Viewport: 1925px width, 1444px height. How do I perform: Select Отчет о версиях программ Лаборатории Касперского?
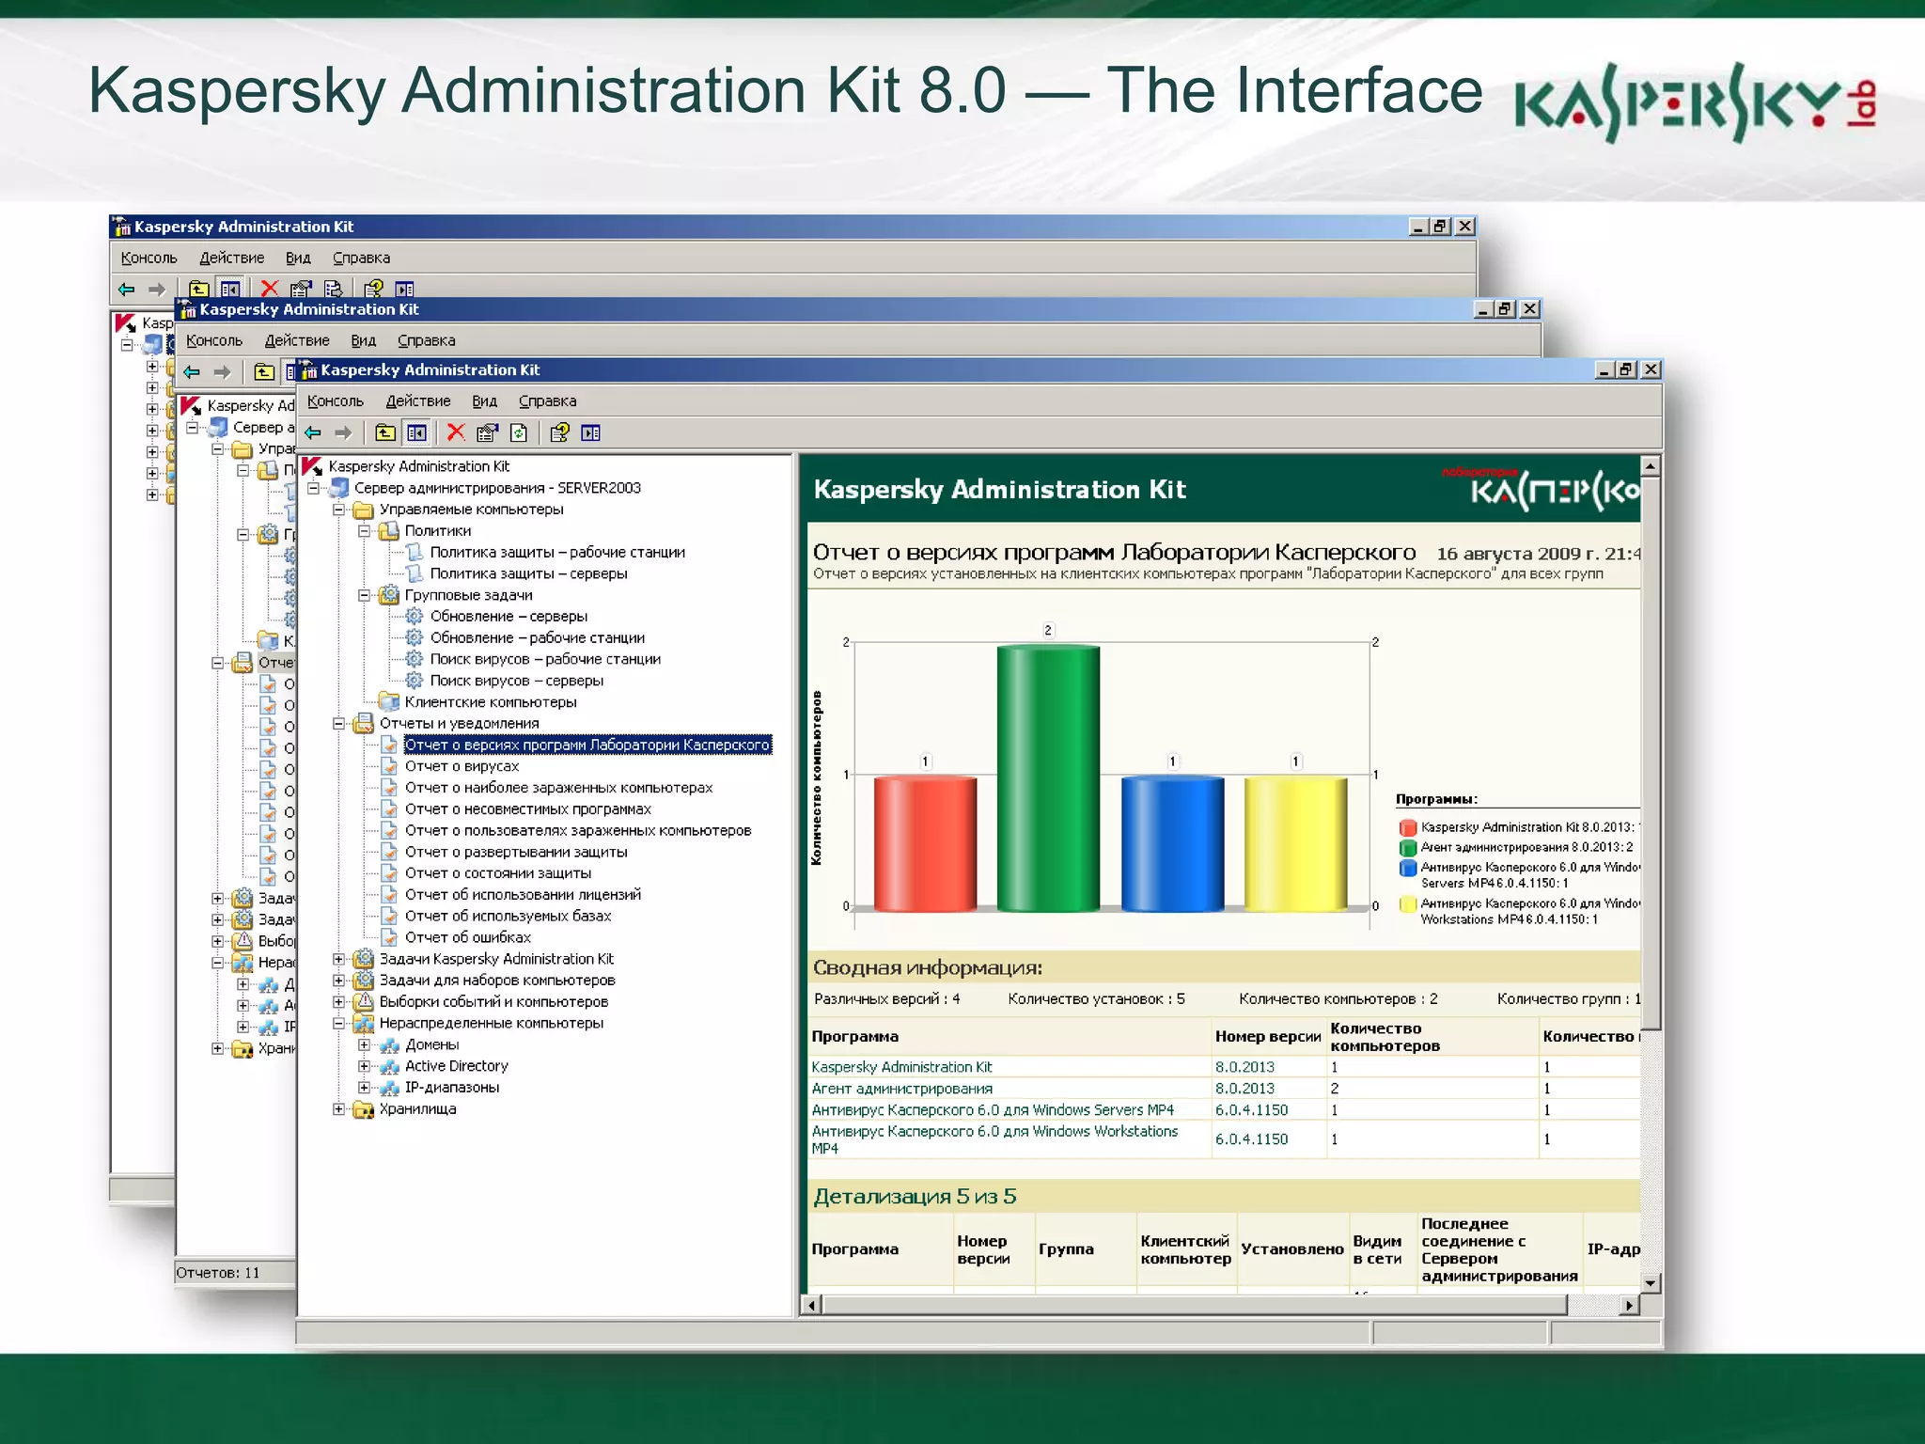(x=588, y=746)
